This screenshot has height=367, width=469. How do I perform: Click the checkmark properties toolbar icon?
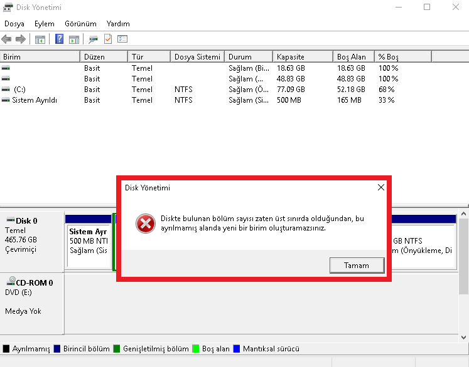point(108,39)
